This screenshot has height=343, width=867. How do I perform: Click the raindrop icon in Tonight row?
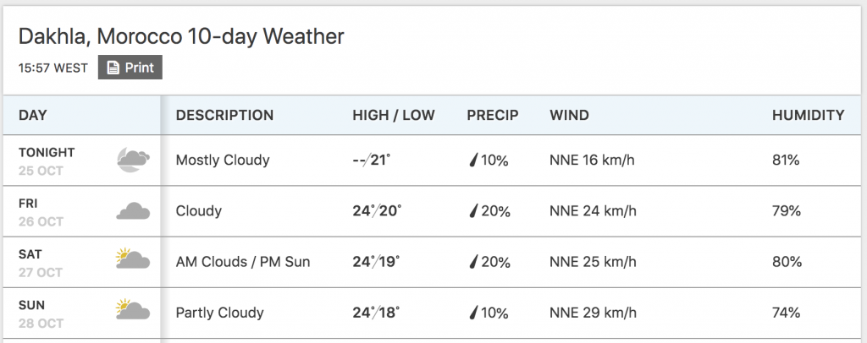point(473,161)
